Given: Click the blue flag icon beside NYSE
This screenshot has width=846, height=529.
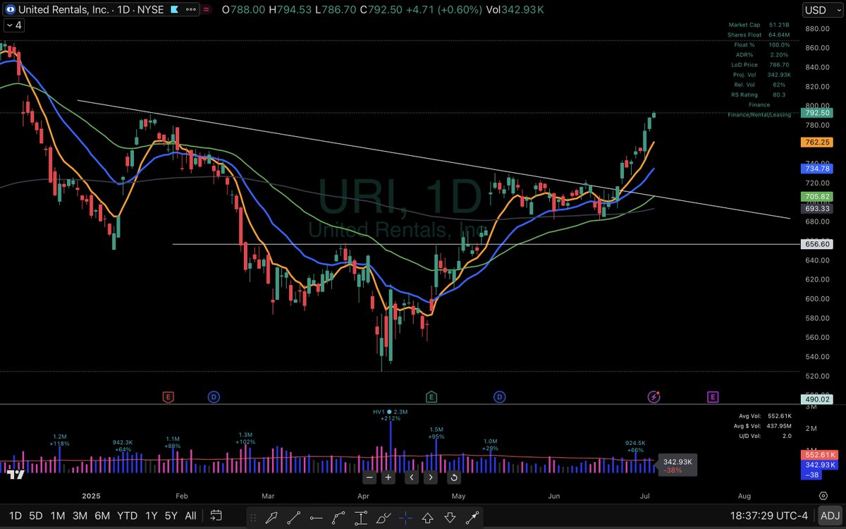Looking at the screenshot, I should click(173, 10).
